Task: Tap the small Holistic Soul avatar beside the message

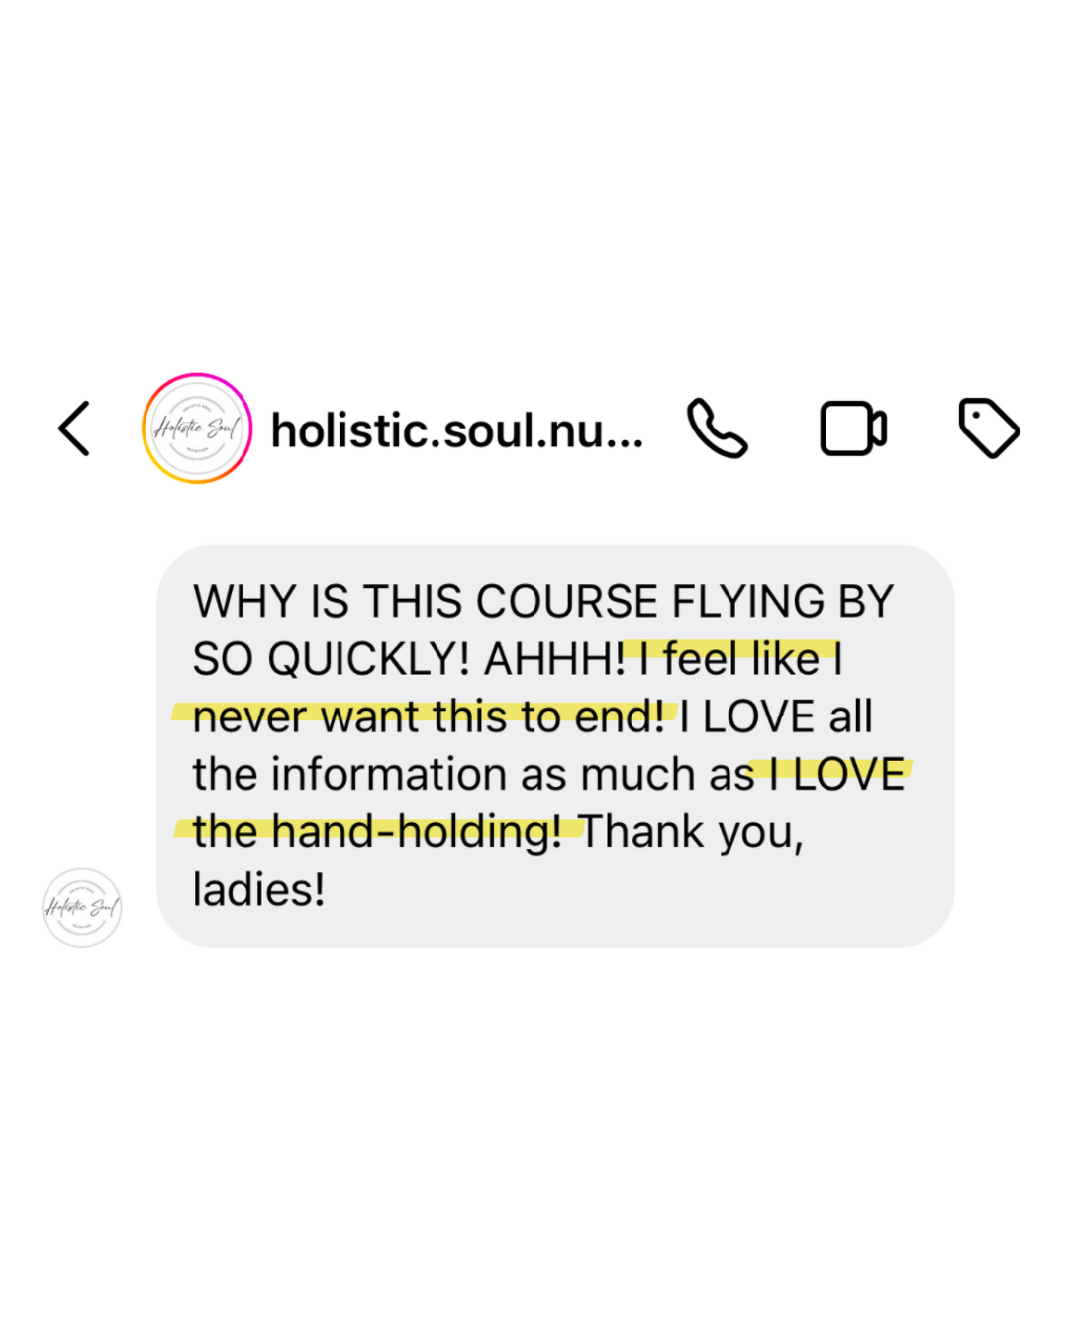Action: point(82,907)
